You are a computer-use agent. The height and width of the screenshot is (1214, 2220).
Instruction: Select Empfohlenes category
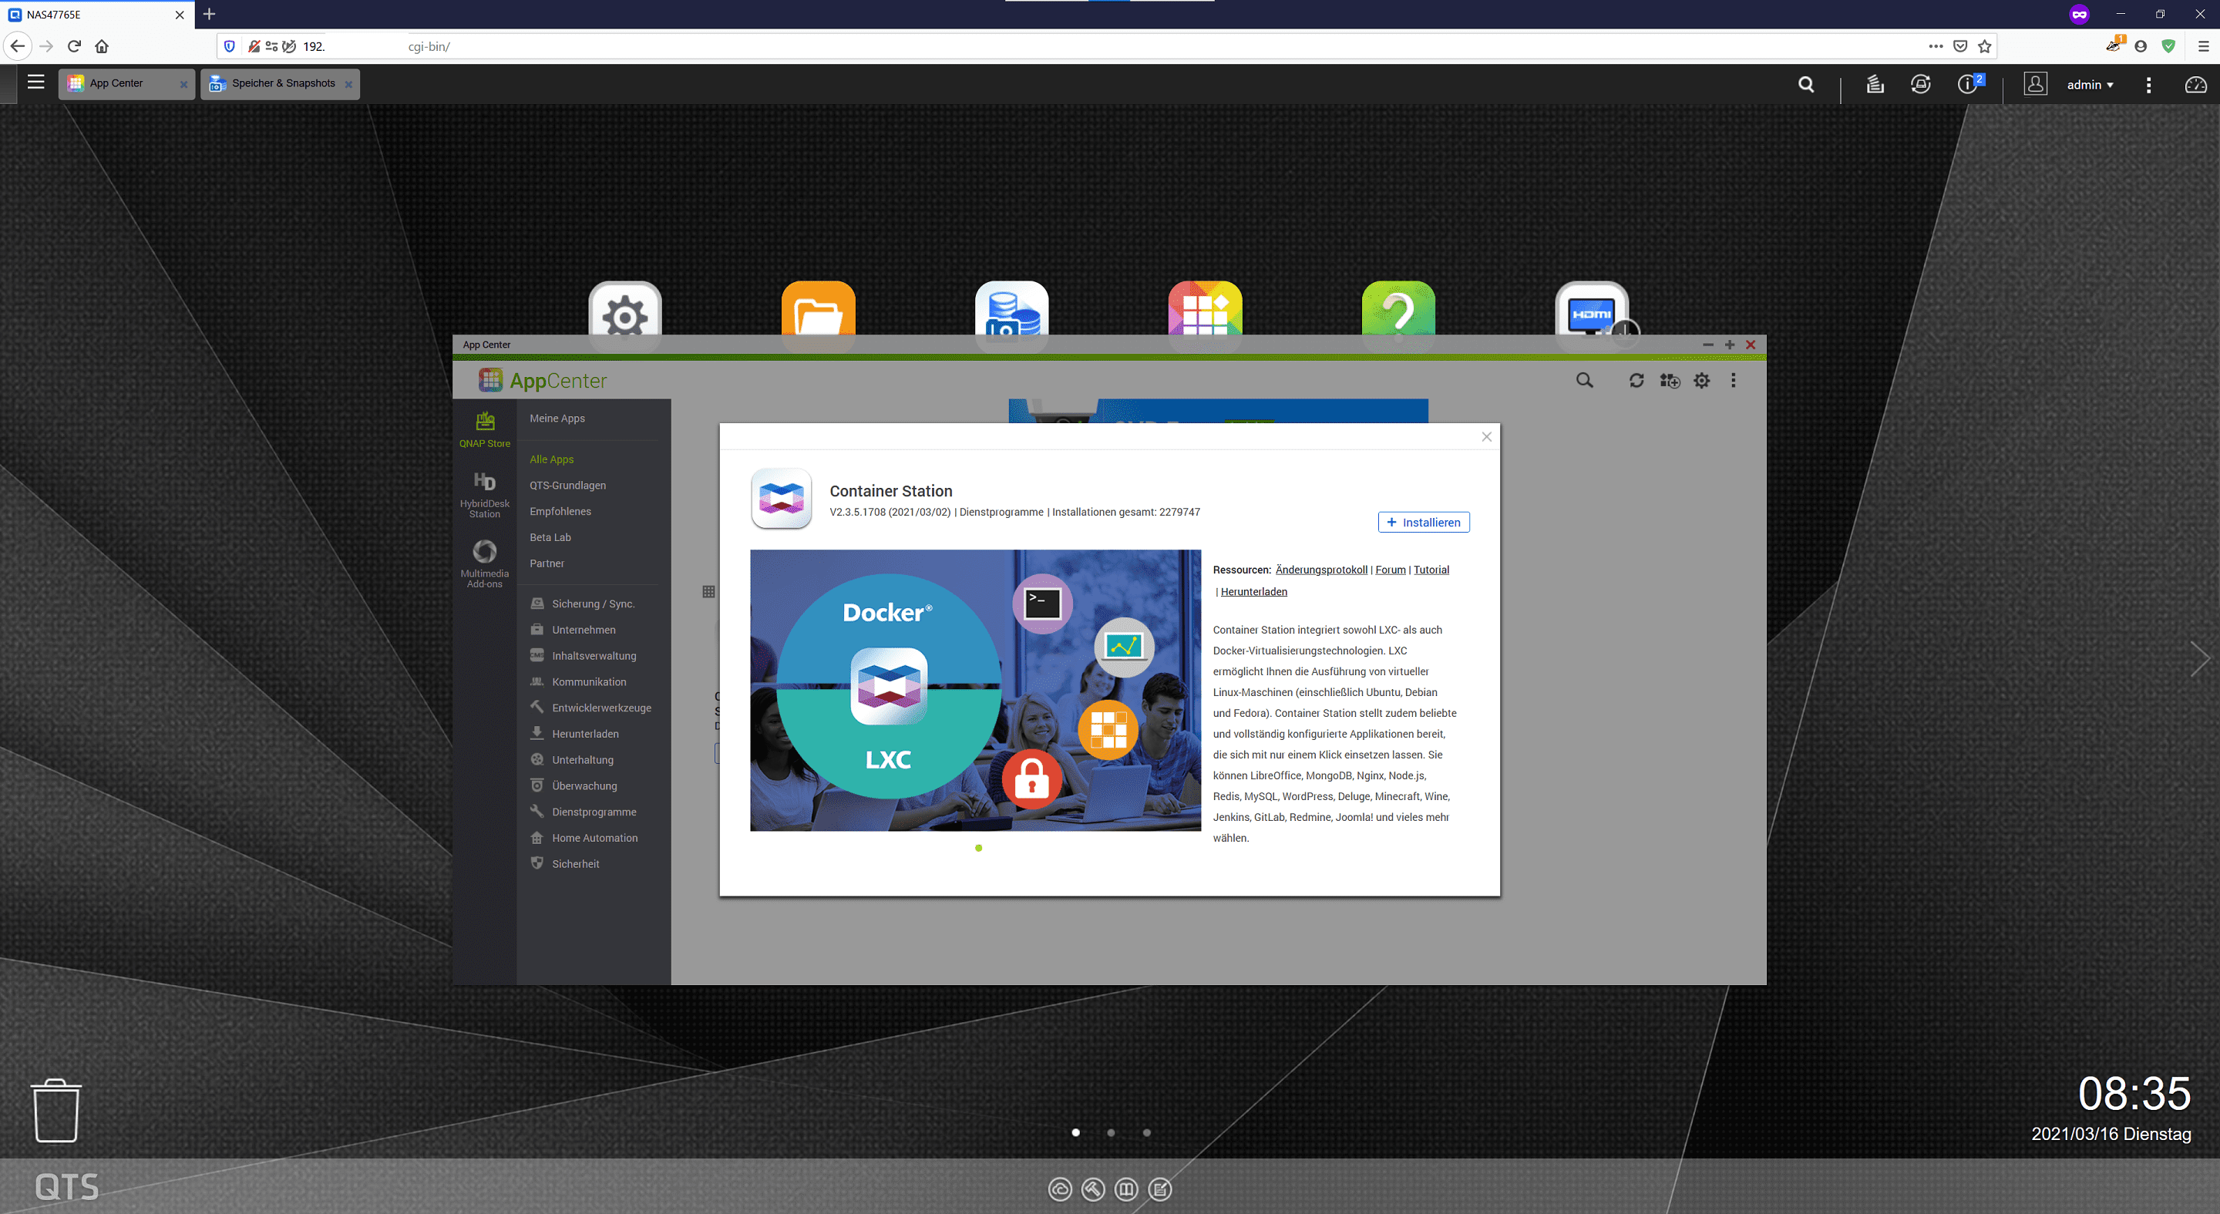point(560,511)
